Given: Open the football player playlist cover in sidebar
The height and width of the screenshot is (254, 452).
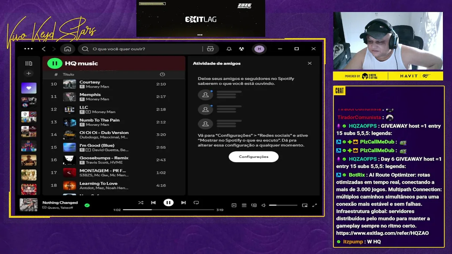Looking at the screenshot, I should pos(29,146).
